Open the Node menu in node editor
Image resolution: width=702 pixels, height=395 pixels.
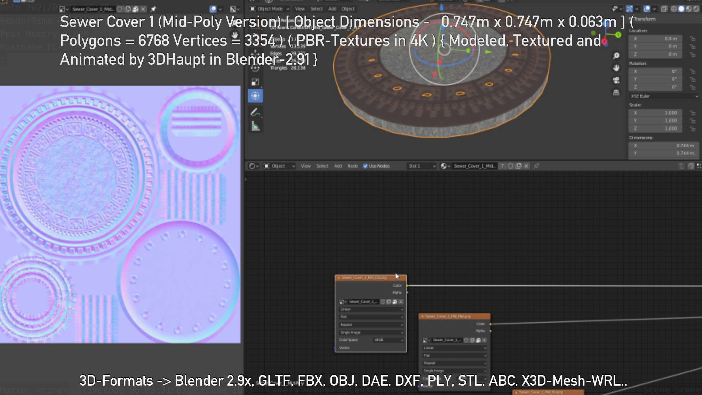(x=352, y=166)
